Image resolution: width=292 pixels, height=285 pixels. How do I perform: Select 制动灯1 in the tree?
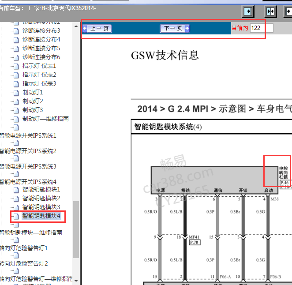tap(33, 92)
